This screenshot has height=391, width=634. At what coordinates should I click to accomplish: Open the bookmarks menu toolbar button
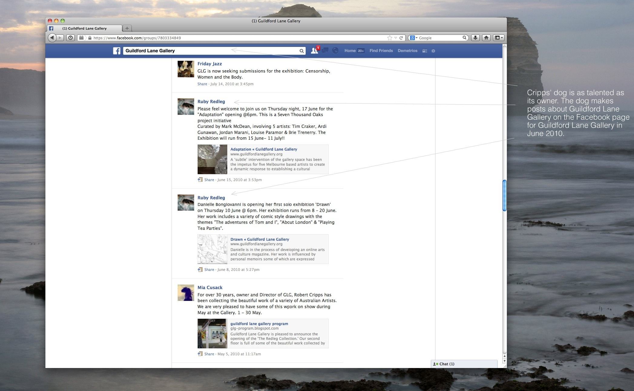click(498, 38)
